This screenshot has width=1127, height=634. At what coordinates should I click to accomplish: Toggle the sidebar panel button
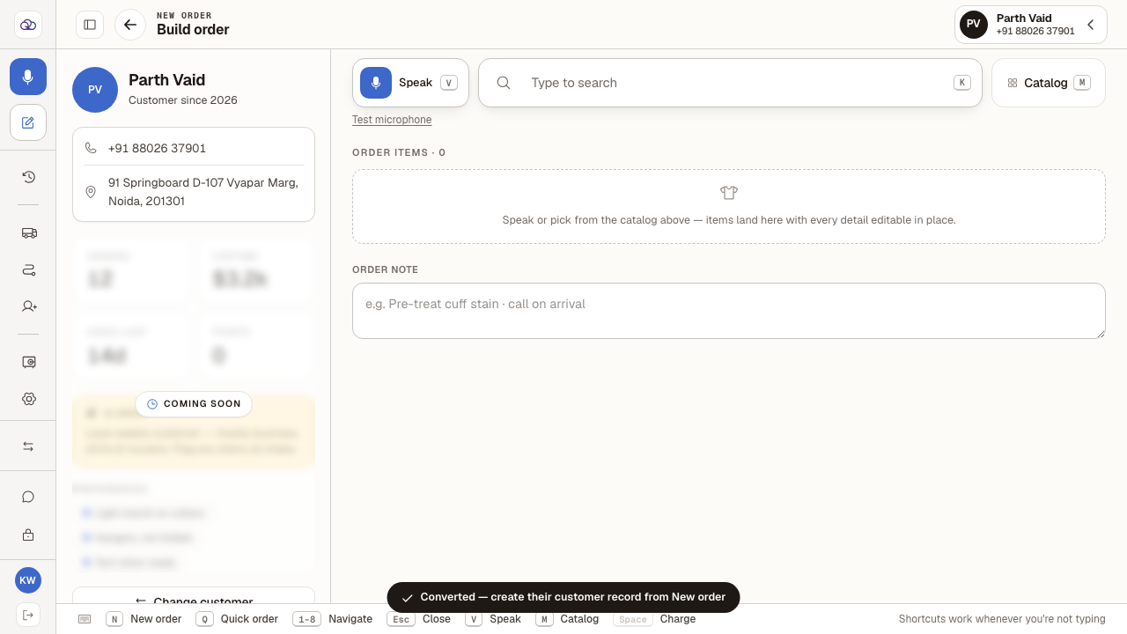[x=90, y=25]
